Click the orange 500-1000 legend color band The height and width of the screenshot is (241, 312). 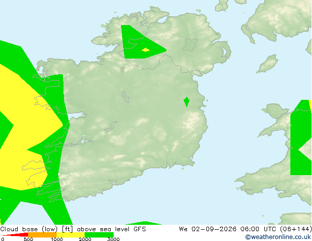click(x=42, y=235)
